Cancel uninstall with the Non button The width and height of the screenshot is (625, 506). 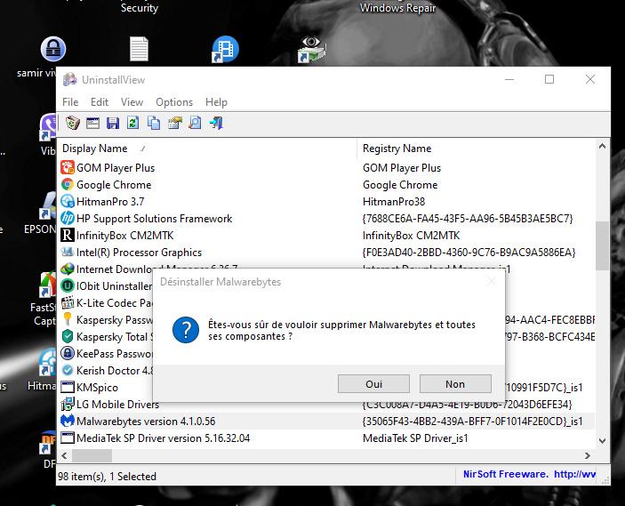point(455,383)
